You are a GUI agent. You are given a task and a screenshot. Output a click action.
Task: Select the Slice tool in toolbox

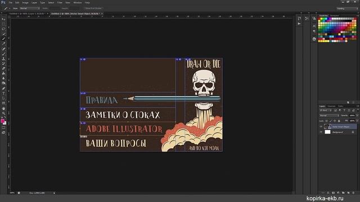click(x=3, y=39)
